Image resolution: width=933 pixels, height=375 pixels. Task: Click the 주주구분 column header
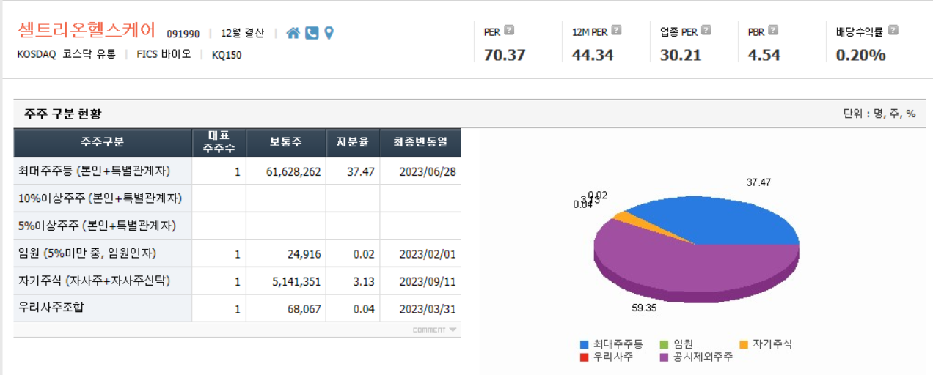pyautogui.click(x=103, y=143)
